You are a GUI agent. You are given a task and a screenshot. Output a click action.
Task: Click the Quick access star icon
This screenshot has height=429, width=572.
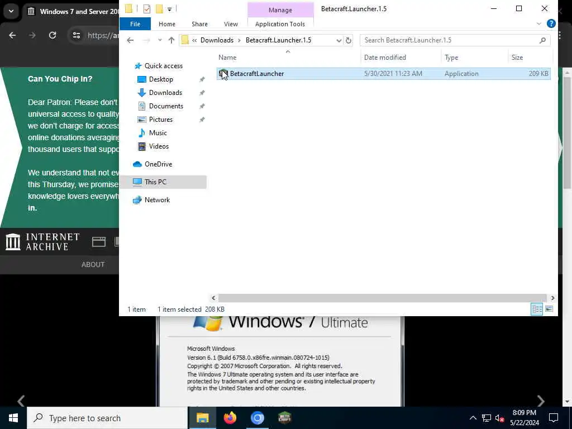click(138, 66)
